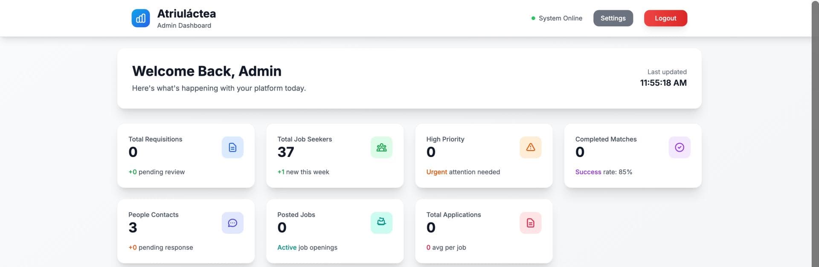Click the Welcome Back, Admin heading
The image size is (819, 267).
207,71
